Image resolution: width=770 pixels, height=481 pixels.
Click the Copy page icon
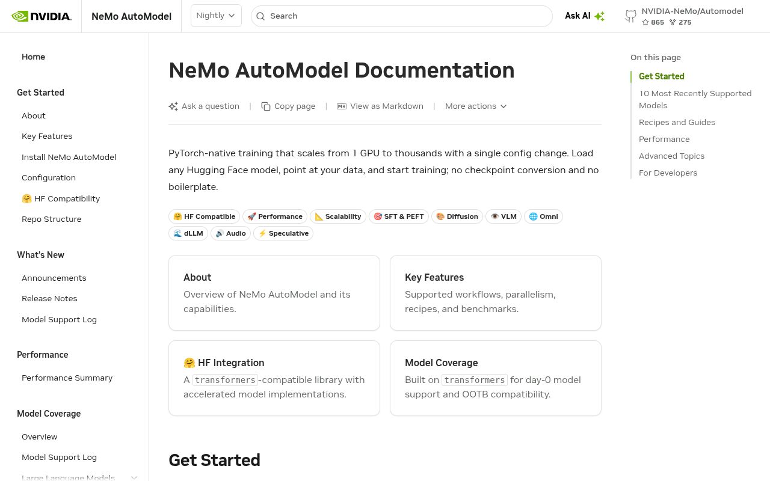[x=266, y=106]
